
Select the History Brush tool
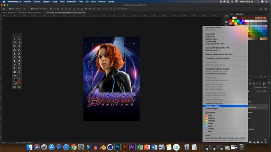(x=19, y=54)
